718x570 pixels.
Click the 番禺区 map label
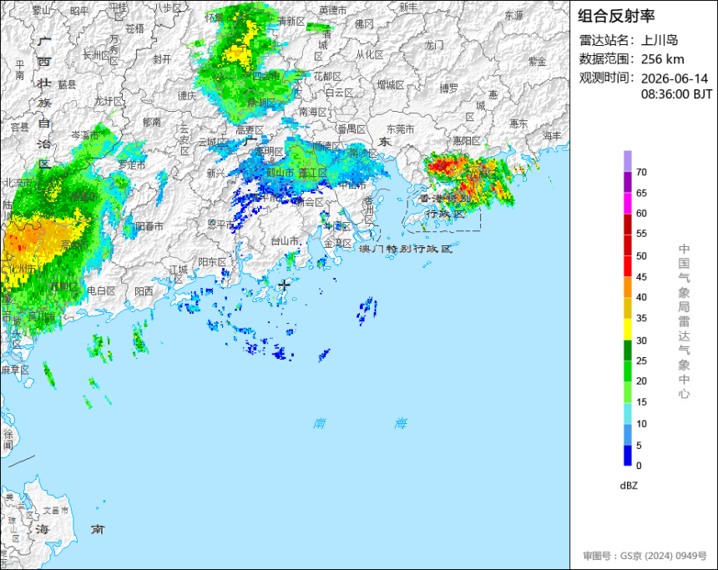(x=351, y=129)
